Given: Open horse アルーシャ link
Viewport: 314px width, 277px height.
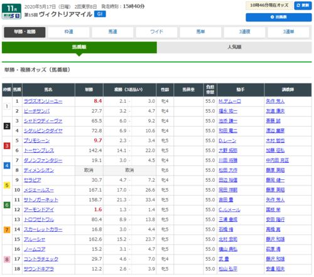Looking at the screenshot, I should click(35, 239).
